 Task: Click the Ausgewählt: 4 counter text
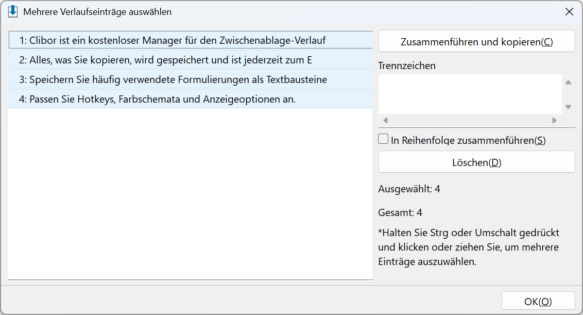pyautogui.click(x=409, y=189)
